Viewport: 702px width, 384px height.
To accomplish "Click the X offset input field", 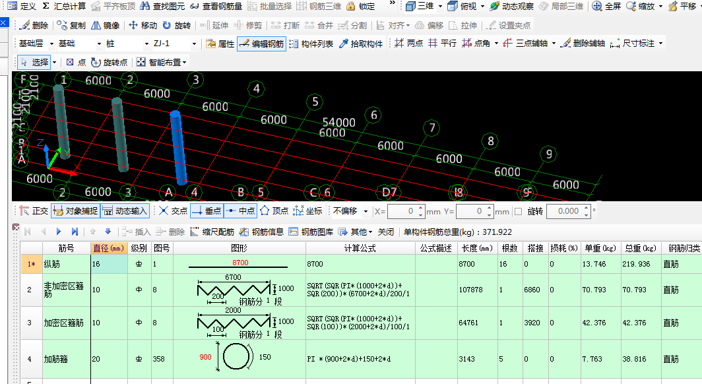I will point(403,211).
